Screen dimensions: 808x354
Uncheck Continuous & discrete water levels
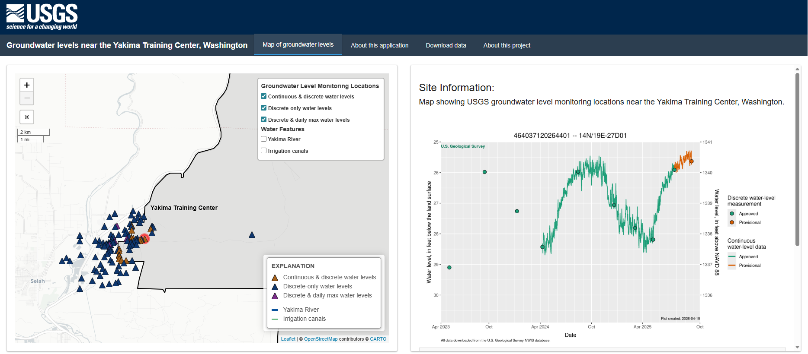264,96
